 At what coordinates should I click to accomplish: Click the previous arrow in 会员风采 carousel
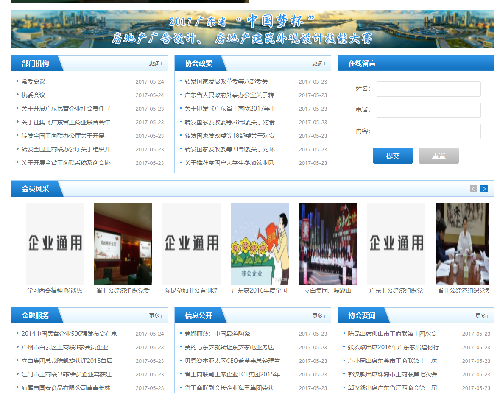click(473, 189)
